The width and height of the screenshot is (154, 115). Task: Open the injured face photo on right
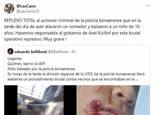(x=114, y=100)
